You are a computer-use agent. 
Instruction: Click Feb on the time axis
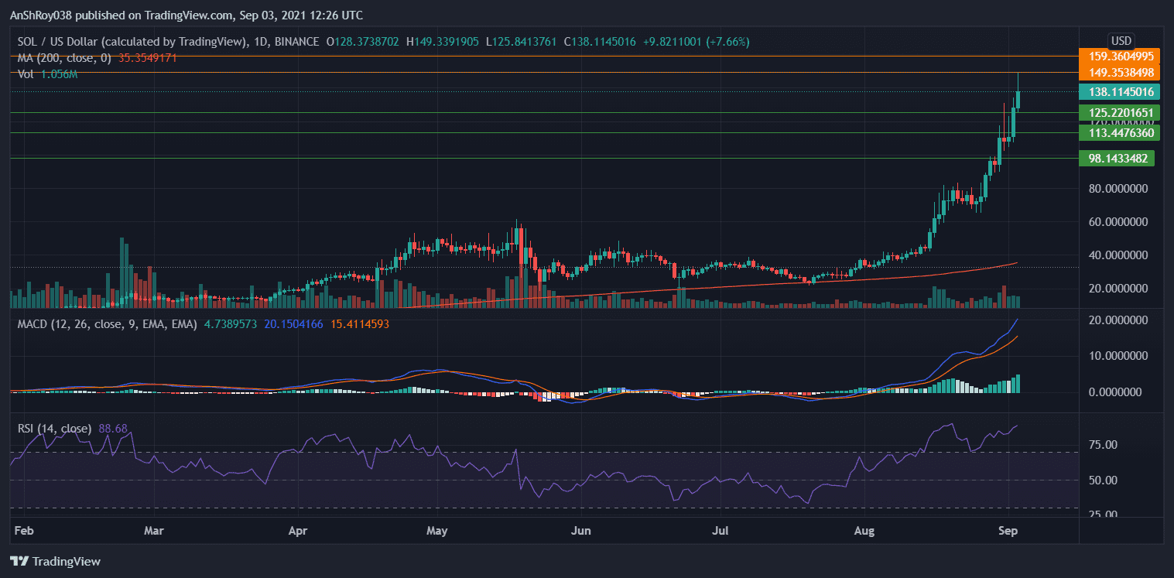(24, 532)
